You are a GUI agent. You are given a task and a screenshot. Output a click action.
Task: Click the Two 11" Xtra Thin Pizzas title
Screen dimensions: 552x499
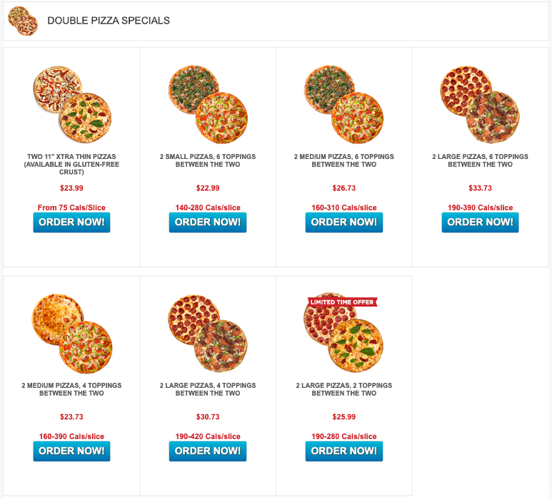coord(71,164)
